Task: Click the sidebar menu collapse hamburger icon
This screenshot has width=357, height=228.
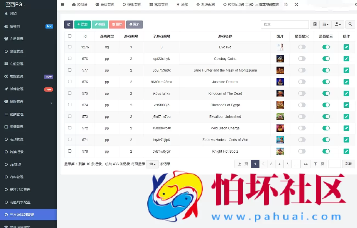Action: pyautogui.click(x=62, y=4)
